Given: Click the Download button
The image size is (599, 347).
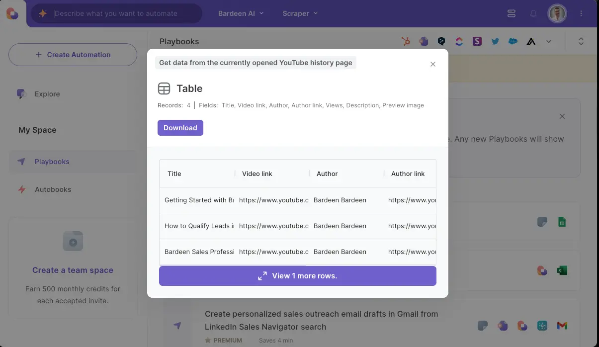Looking at the screenshot, I should pos(180,128).
